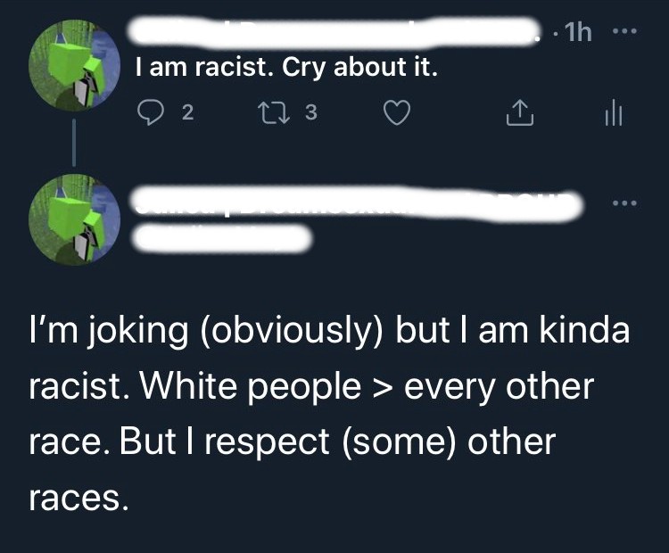Click the last line word "races."
This screenshot has width=669, height=553.
tap(78, 499)
